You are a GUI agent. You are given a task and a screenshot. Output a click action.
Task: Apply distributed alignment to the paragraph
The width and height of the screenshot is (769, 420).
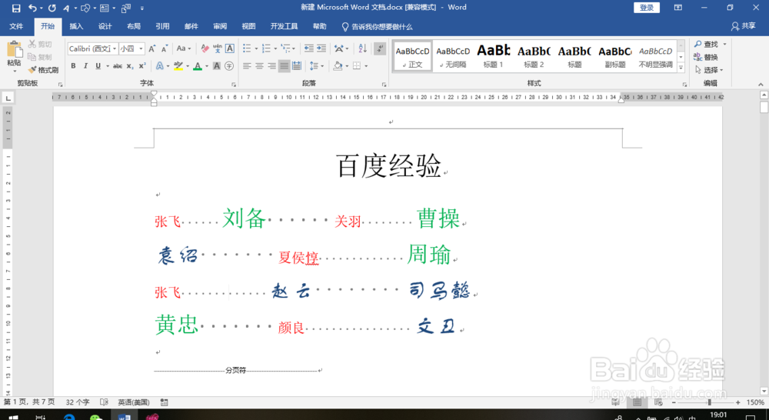click(x=297, y=65)
